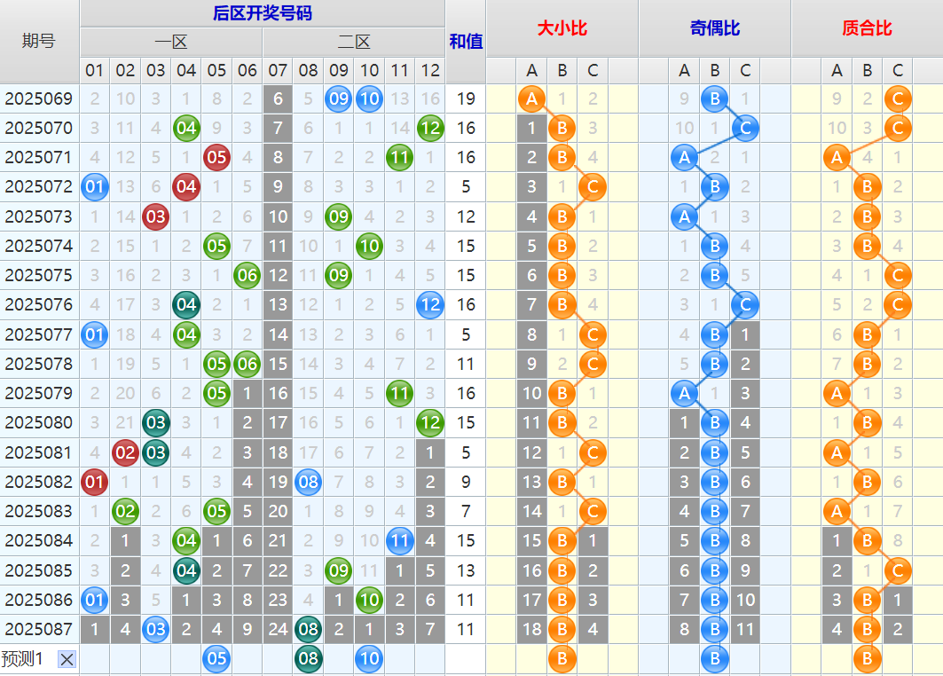Image resolution: width=943 pixels, height=676 pixels.
Task: Click blue ball 12 in row 2025076
Action: click(430, 305)
